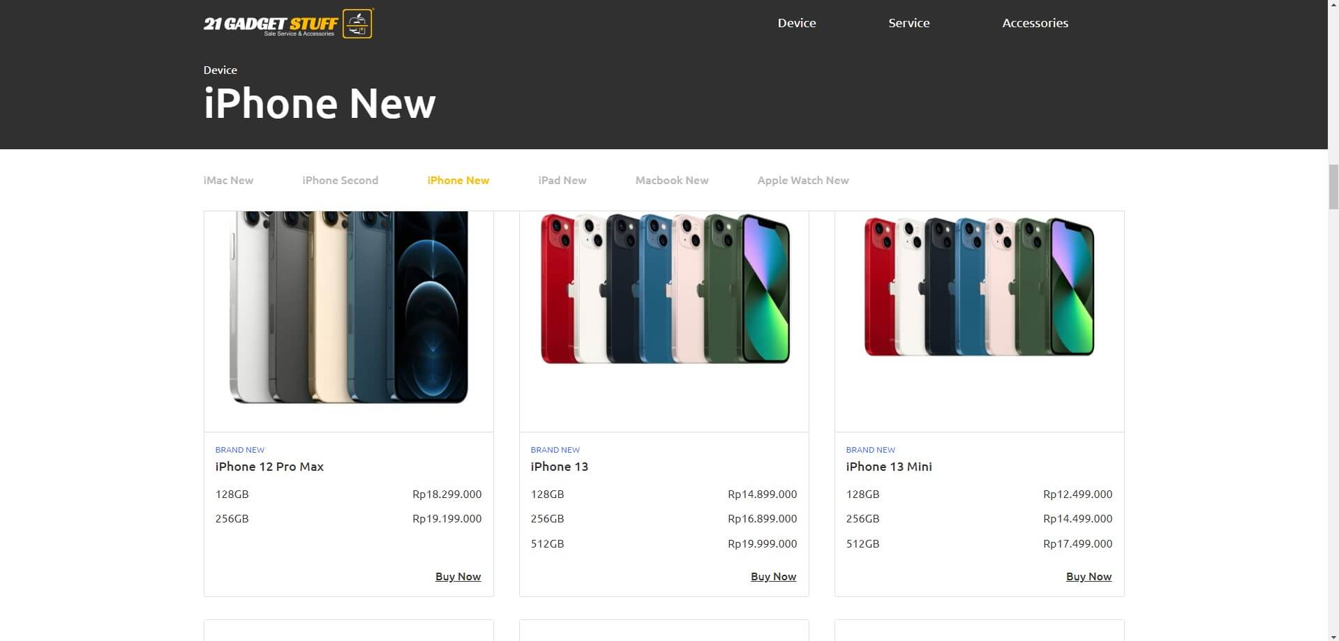Select the iPhone New tab

458,181
